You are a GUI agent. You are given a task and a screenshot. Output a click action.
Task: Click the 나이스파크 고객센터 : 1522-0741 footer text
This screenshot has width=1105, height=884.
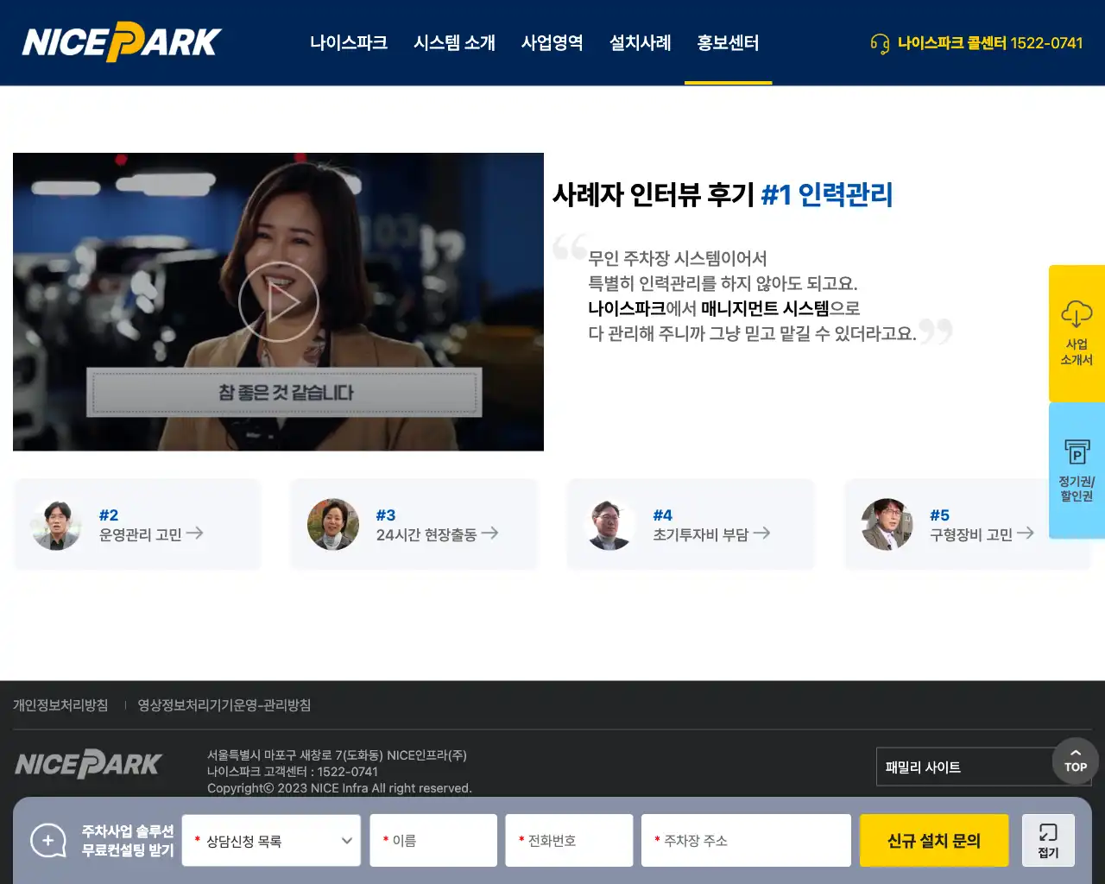pos(293,772)
